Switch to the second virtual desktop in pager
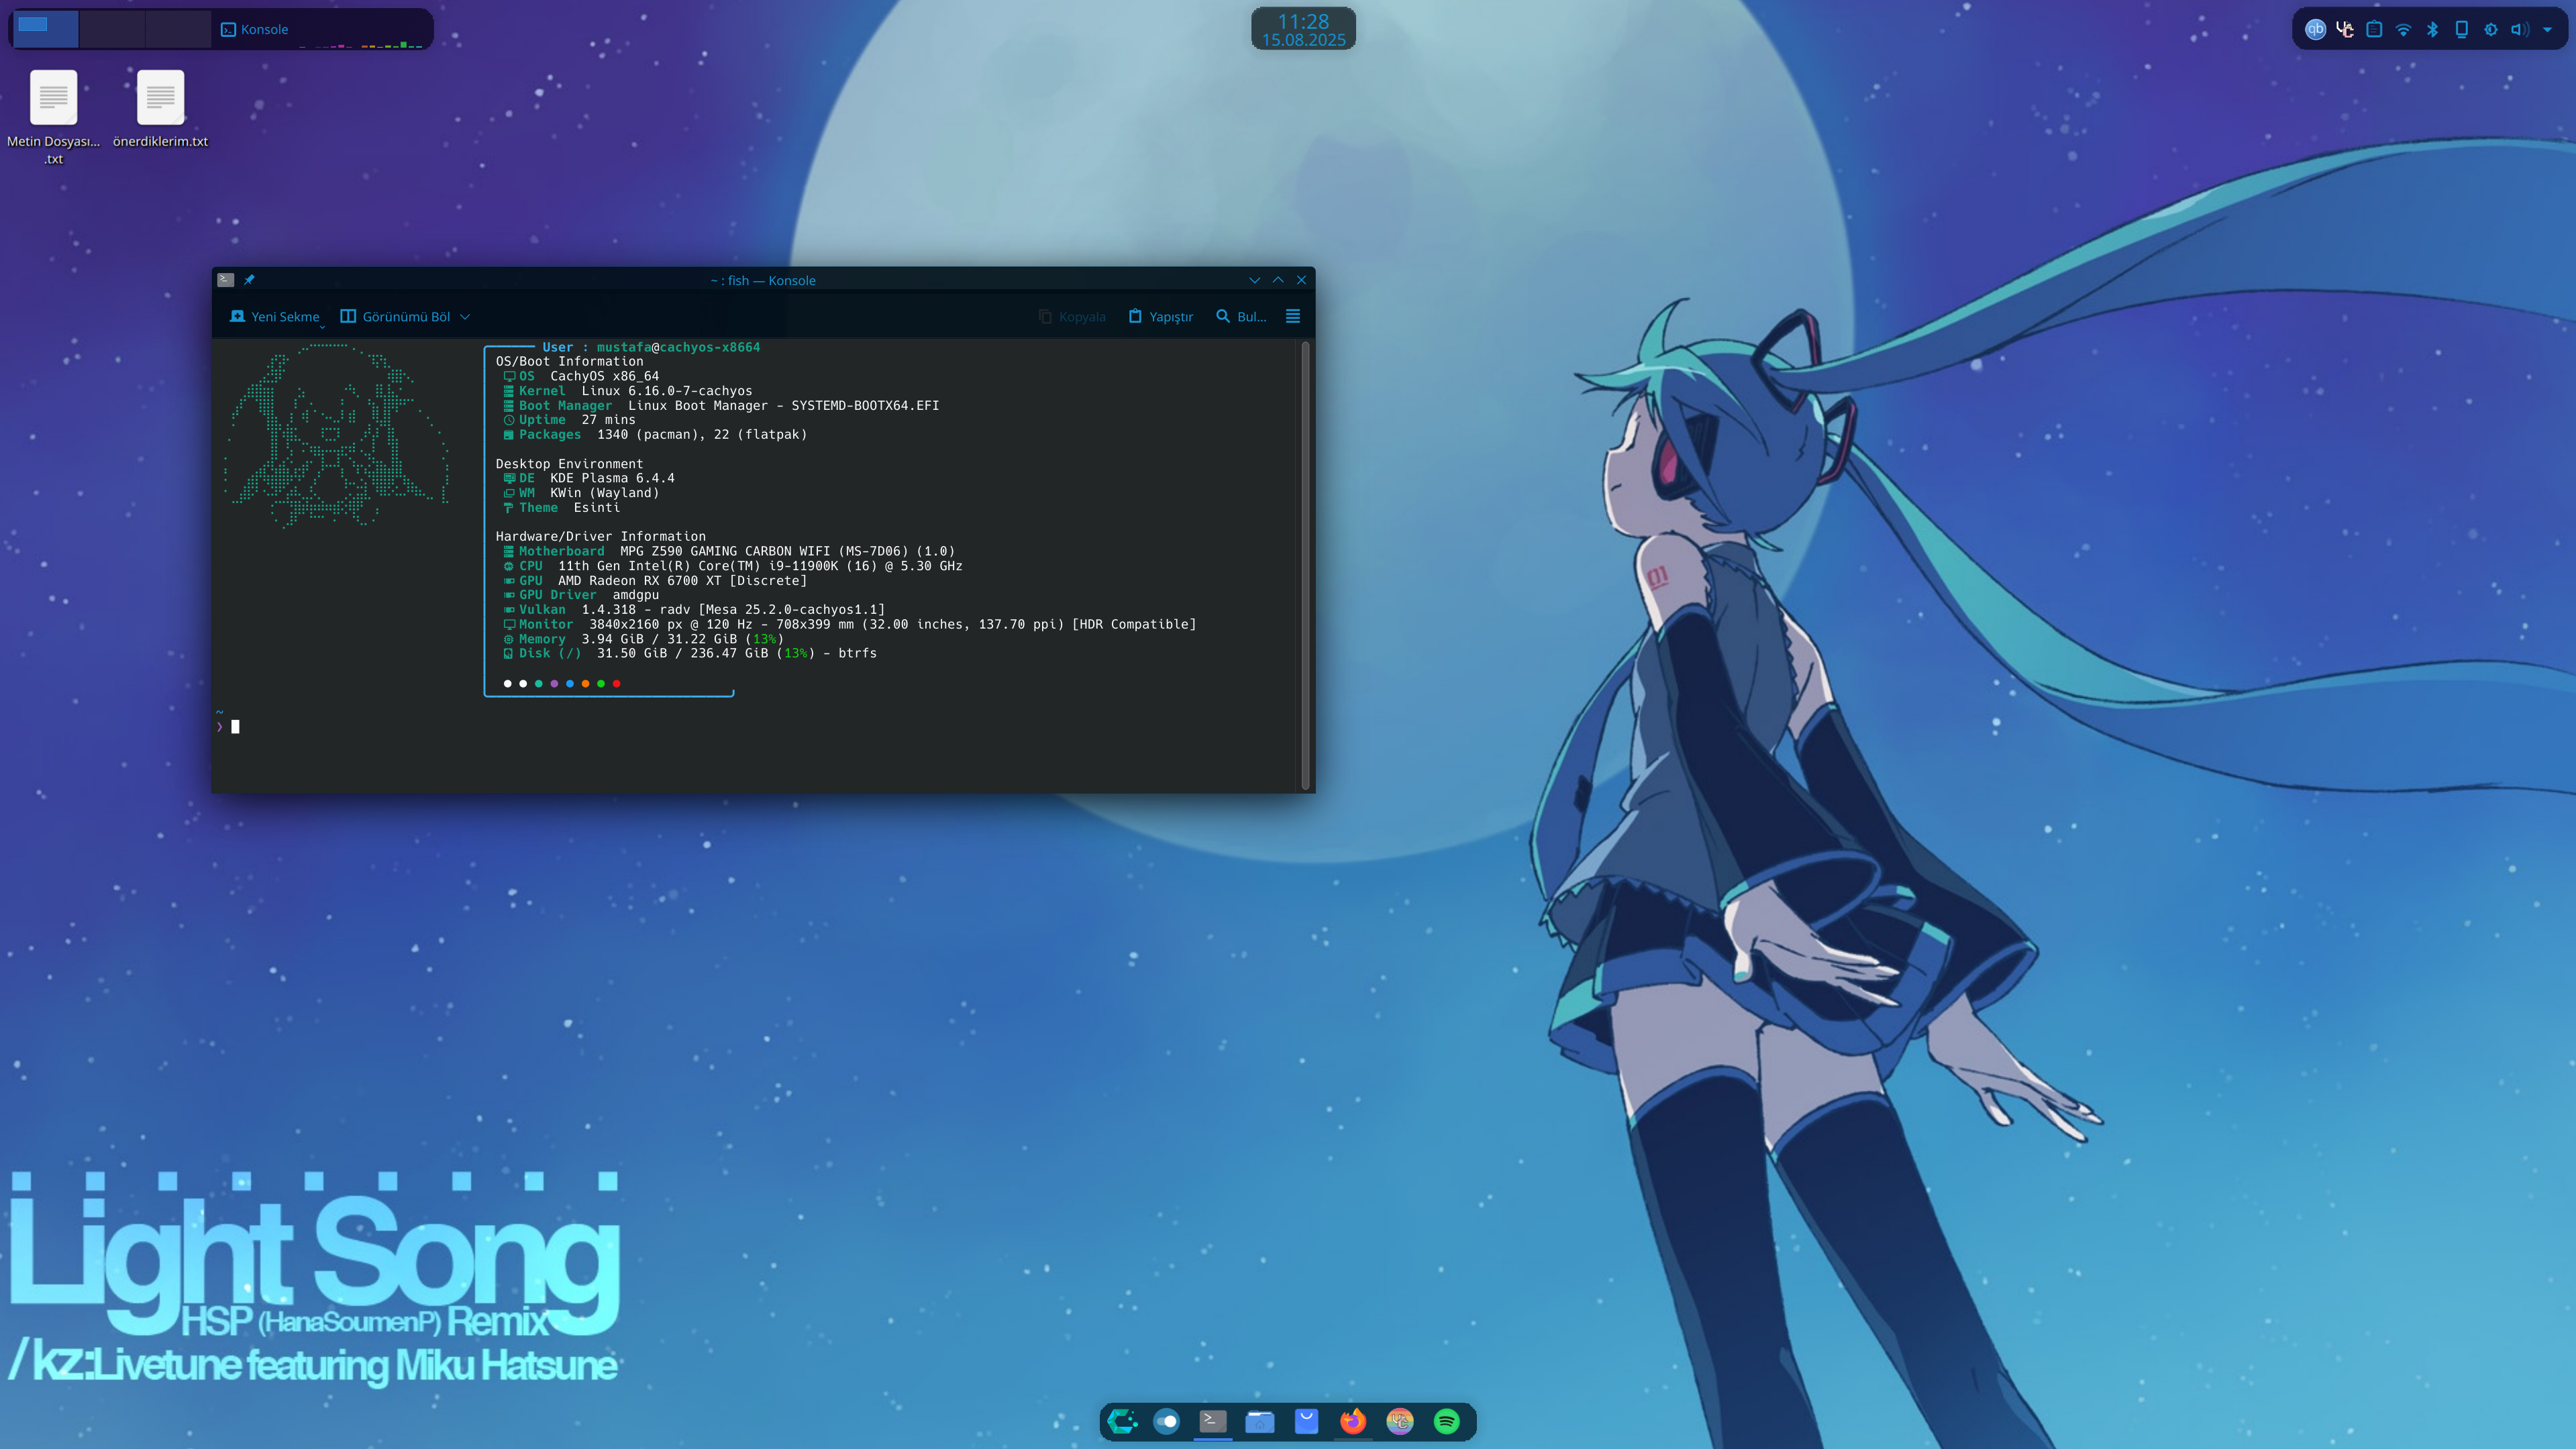 tap(112, 29)
